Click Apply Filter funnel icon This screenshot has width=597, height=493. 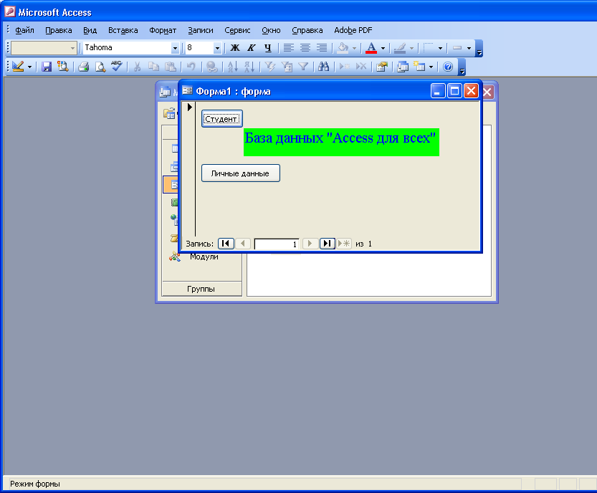pos(303,67)
